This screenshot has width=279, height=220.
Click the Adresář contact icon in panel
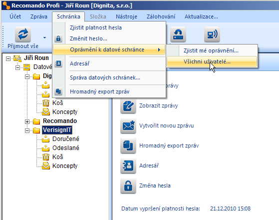[x=128, y=166]
